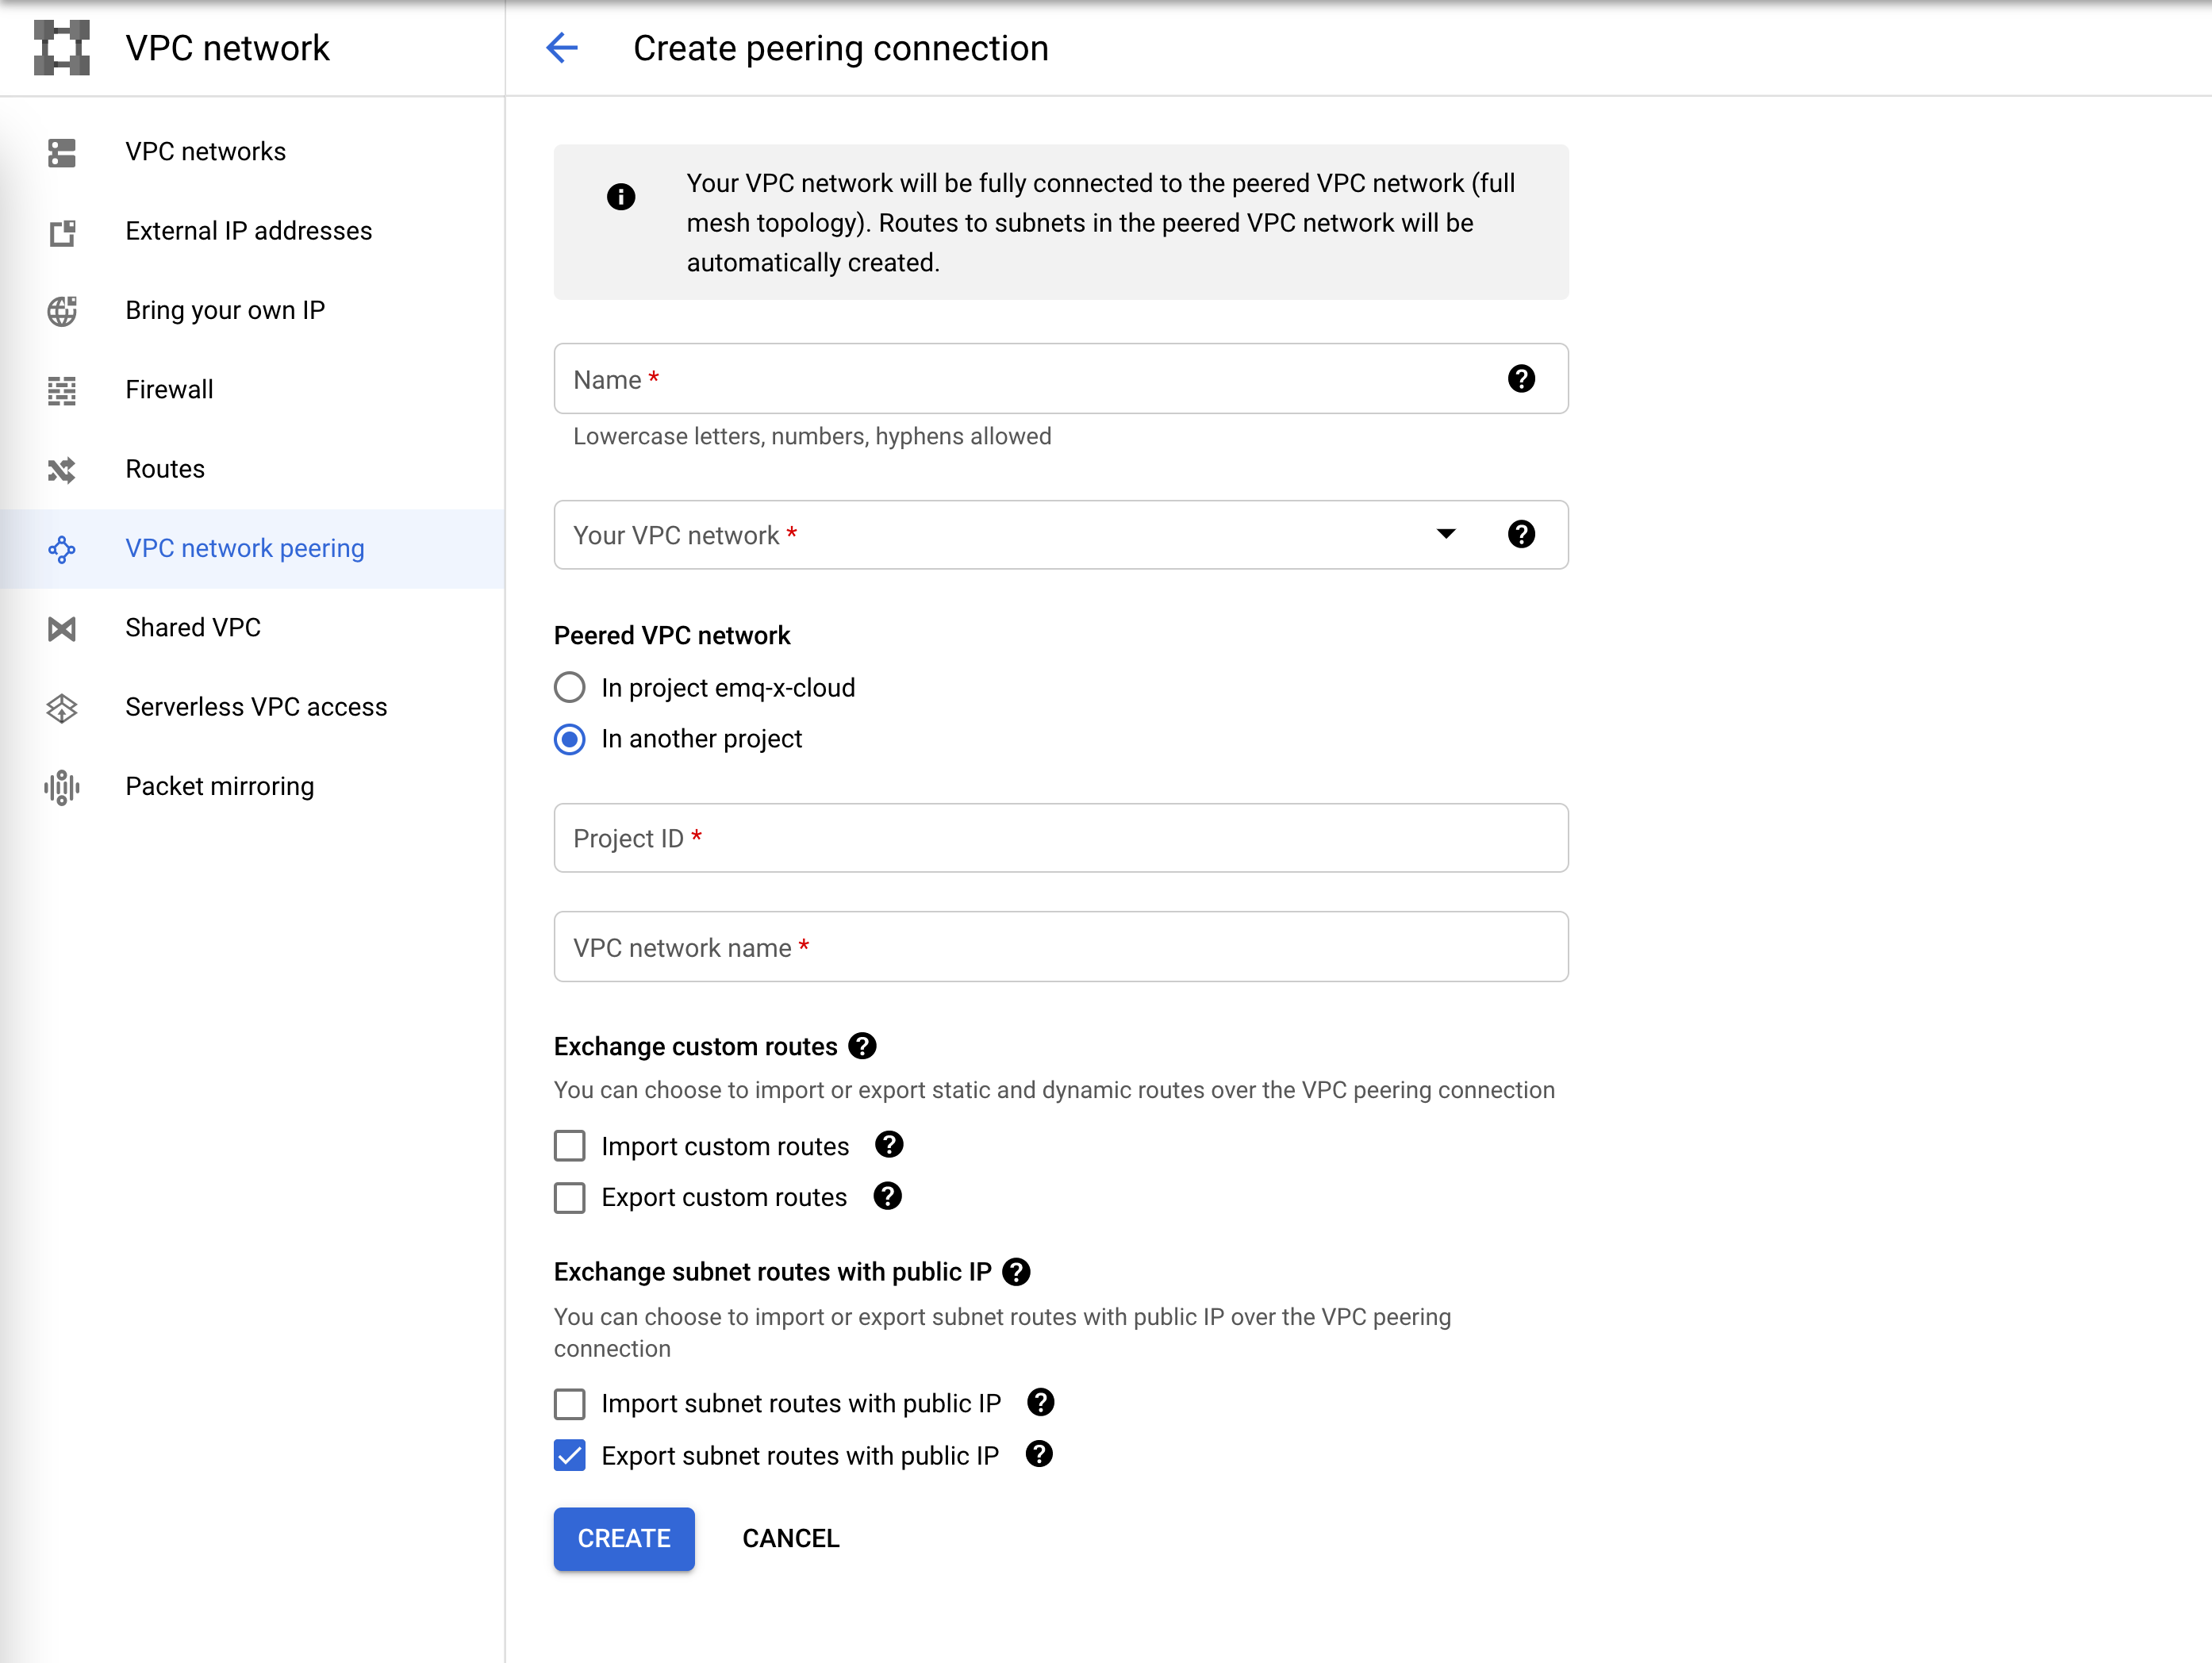
Task: Click the Packet mirroring sidebar icon
Action: 61,787
